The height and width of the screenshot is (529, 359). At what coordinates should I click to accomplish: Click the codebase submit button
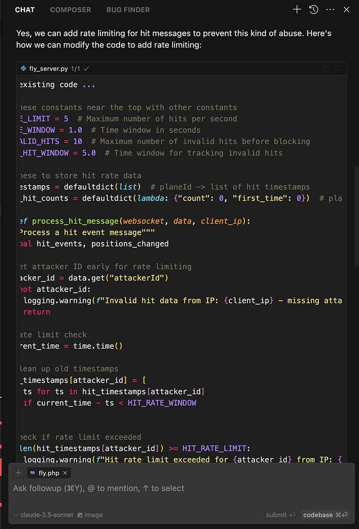(x=325, y=515)
